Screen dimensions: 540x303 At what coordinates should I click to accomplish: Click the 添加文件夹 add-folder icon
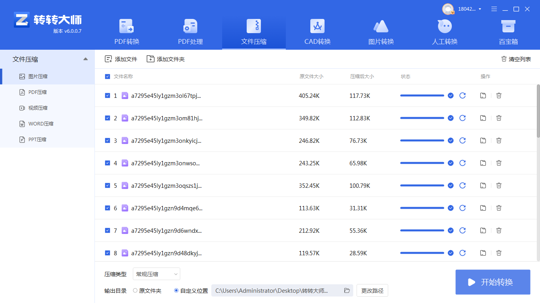coord(150,58)
